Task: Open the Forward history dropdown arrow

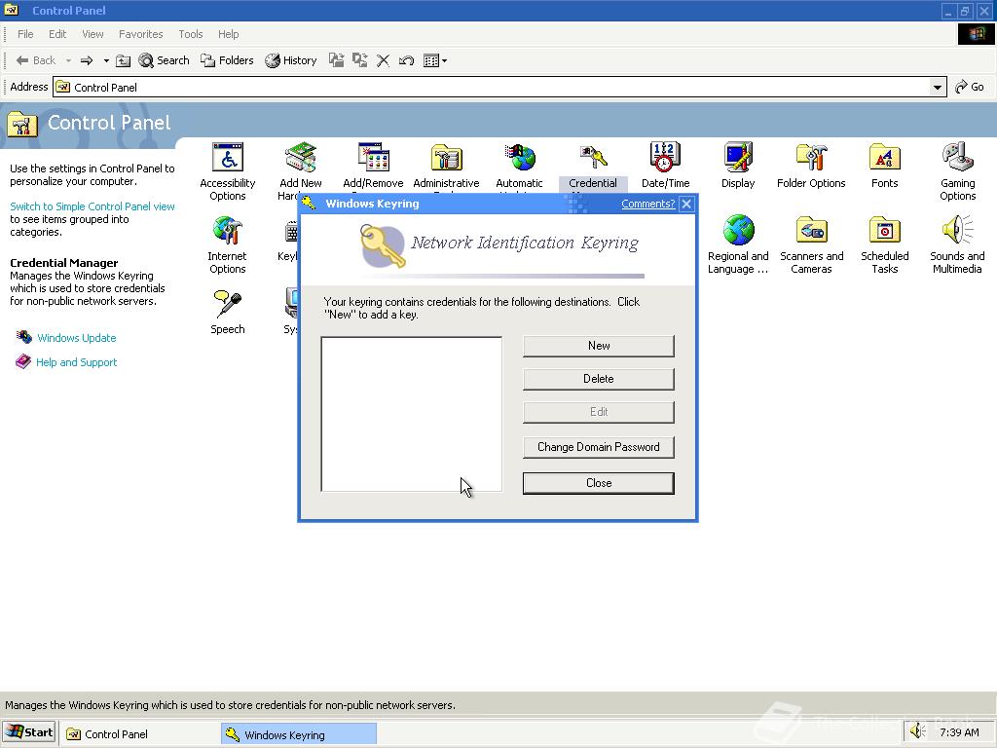Action: tap(105, 60)
